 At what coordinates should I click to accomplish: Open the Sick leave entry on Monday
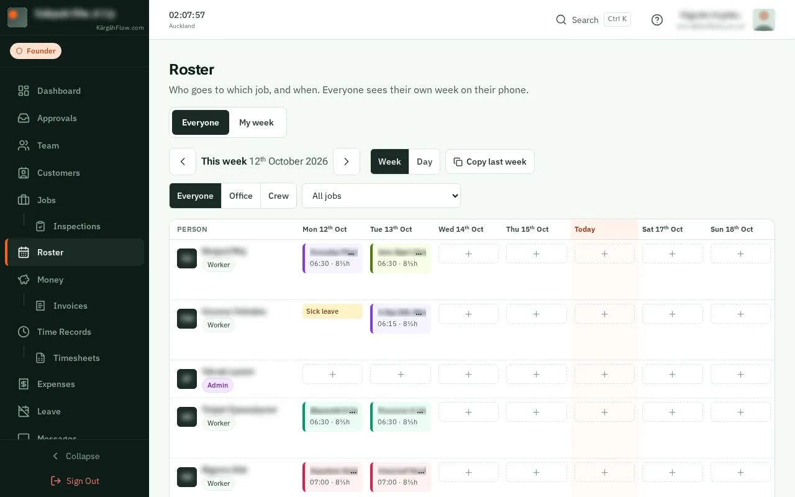pos(332,311)
